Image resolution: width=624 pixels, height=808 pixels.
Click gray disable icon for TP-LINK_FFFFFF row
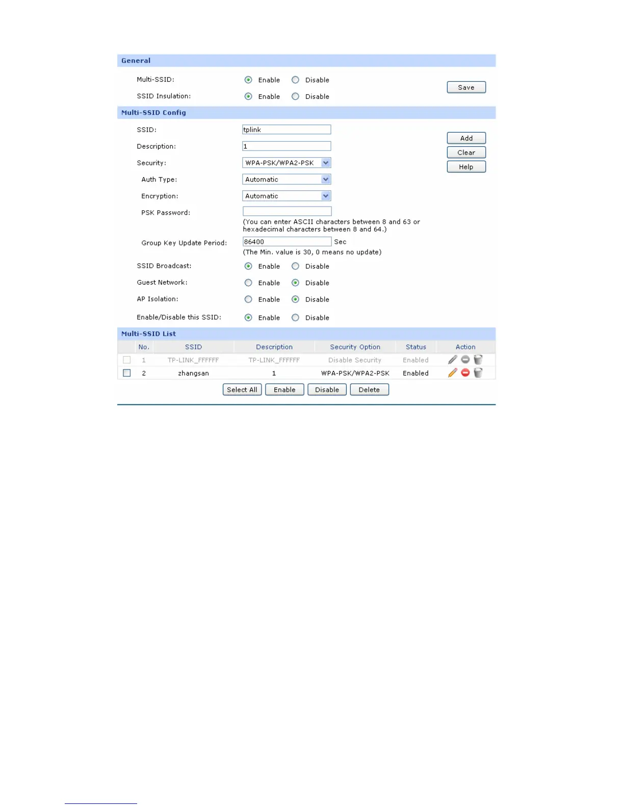465,360
